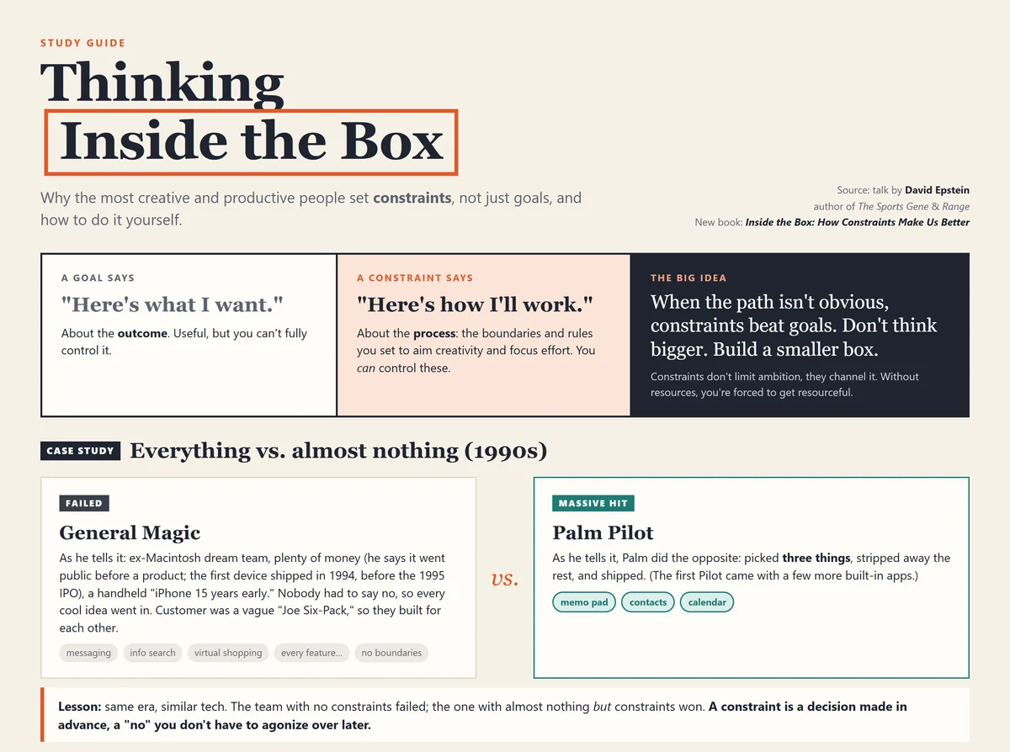This screenshot has height=752, width=1010.
Task: Click the MASSIVE HIT badge
Action: (x=593, y=504)
